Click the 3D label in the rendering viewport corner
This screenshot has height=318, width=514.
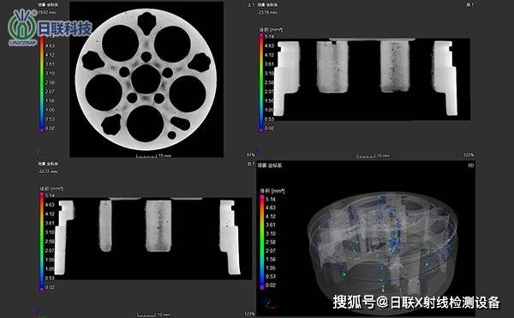point(470,165)
